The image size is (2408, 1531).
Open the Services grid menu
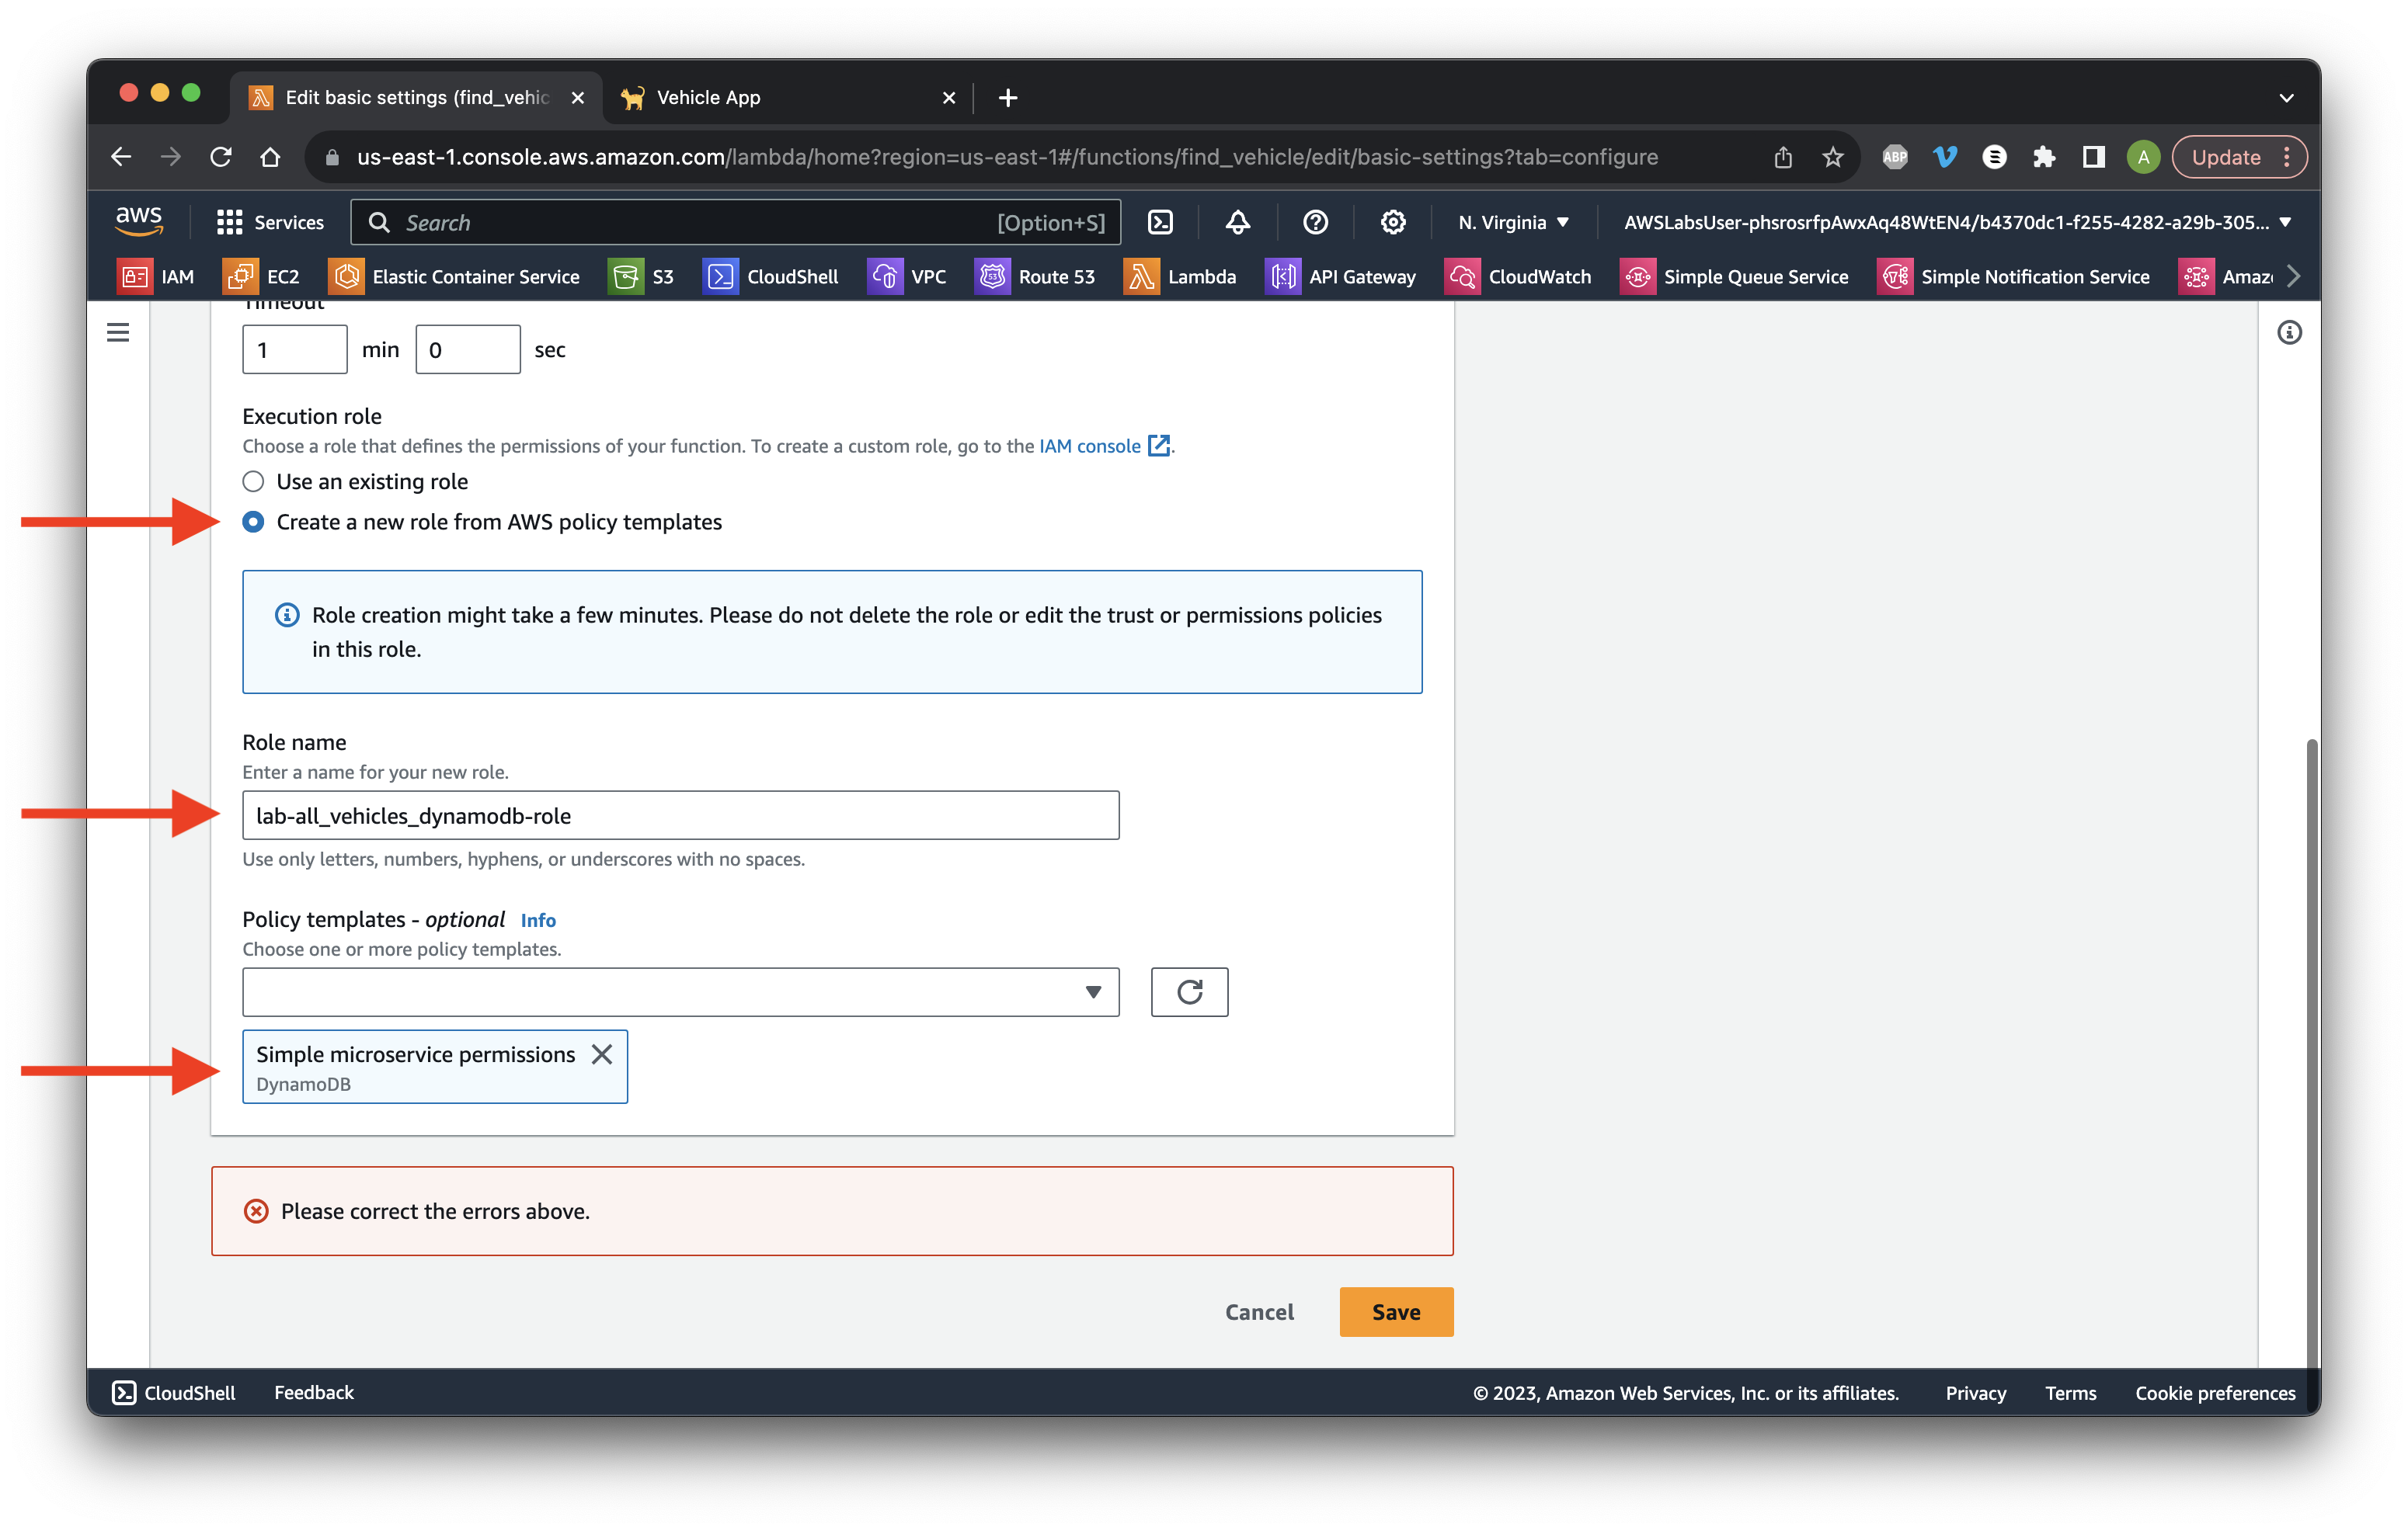(x=270, y=222)
